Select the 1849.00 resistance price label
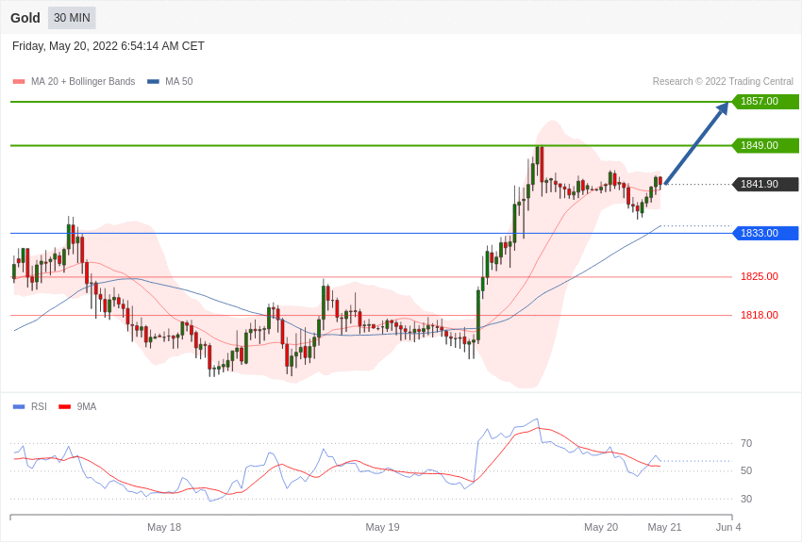 point(766,145)
